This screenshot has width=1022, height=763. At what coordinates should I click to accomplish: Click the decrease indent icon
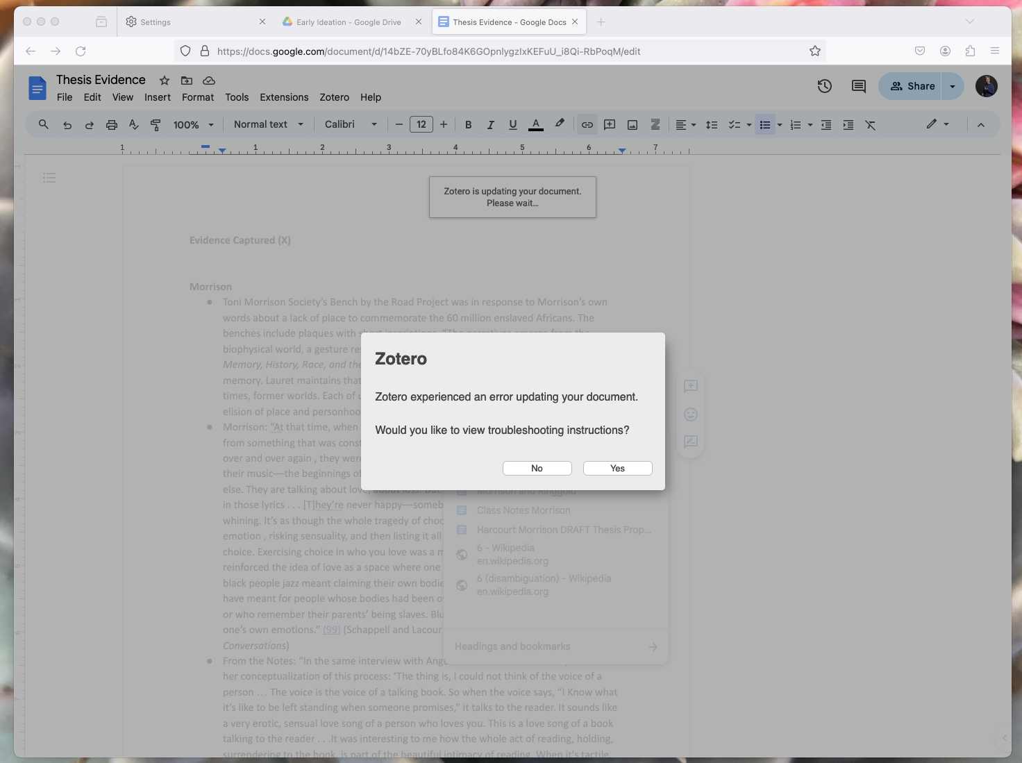(826, 125)
